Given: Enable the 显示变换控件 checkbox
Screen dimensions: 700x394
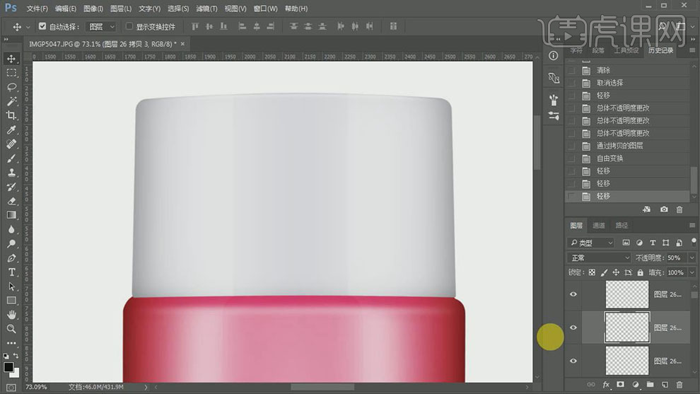Looking at the screenshot, I should click(129, 27).
